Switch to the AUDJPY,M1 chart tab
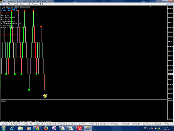This screenshot has height=131, width=174. coord(39,124)
